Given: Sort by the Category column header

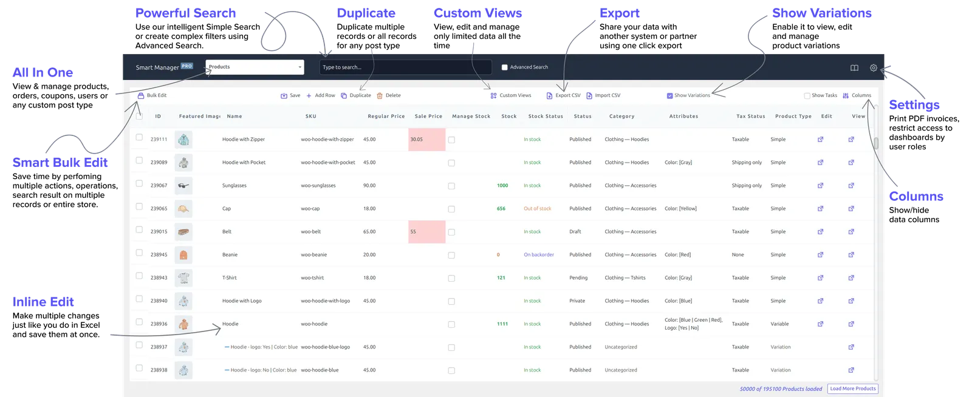Looking at the screenshot, I should point(621,117).
